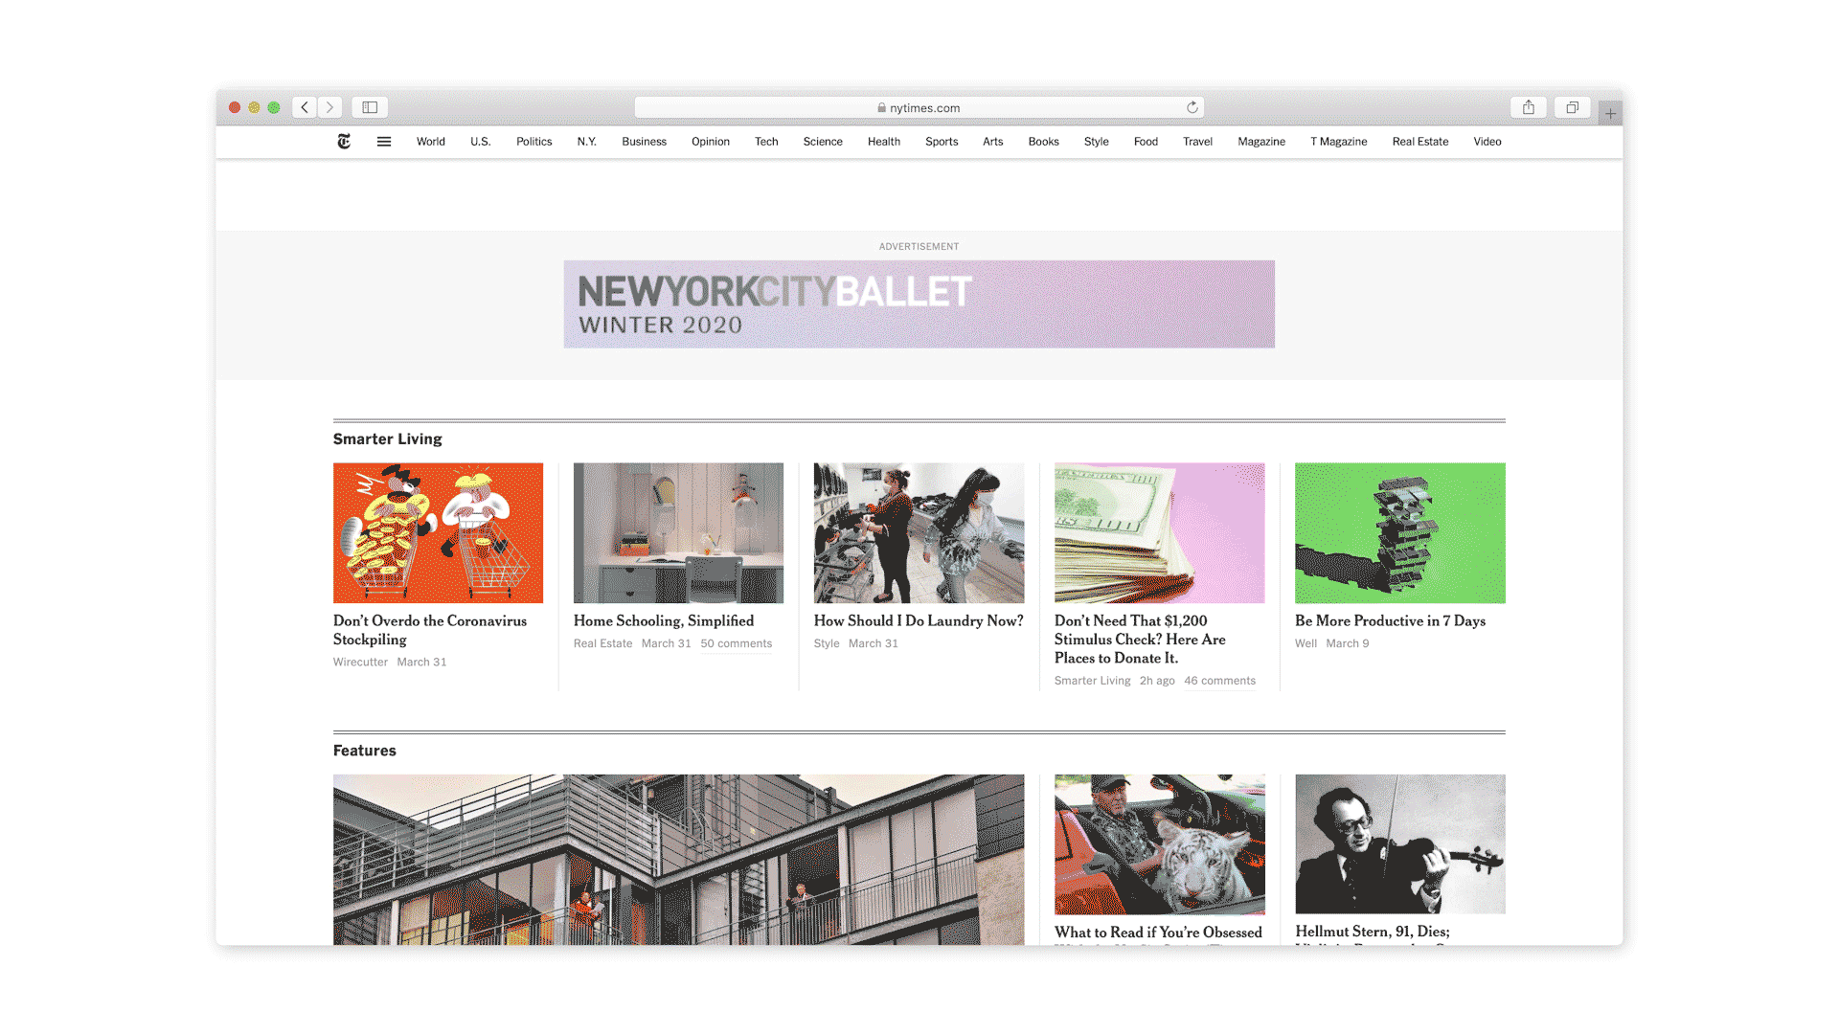Image resolution: width=1839 pixels, height=1034 pixels.
Task: Open a new tab with plus button
Action: (1610, 114)
